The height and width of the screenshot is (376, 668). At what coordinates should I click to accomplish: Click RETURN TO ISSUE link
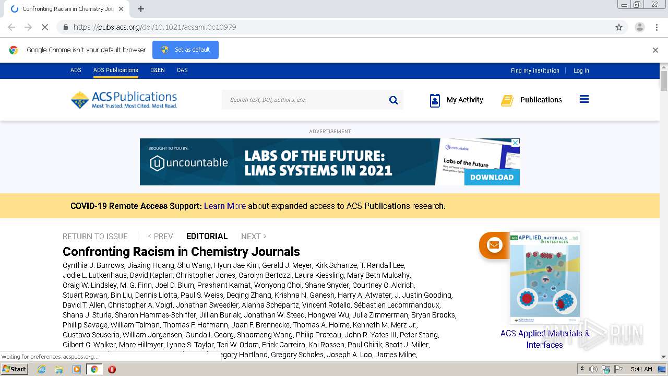pos(95,236)
